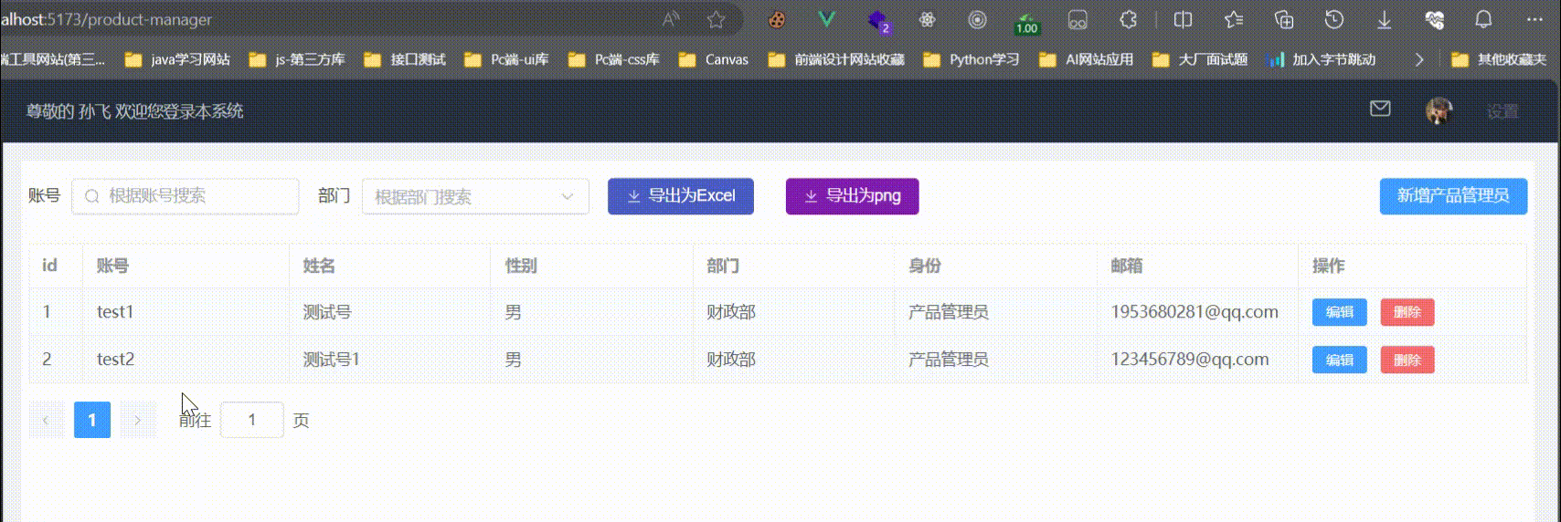
Task: Click the browser address bar URL
Action: pos(106,19)
